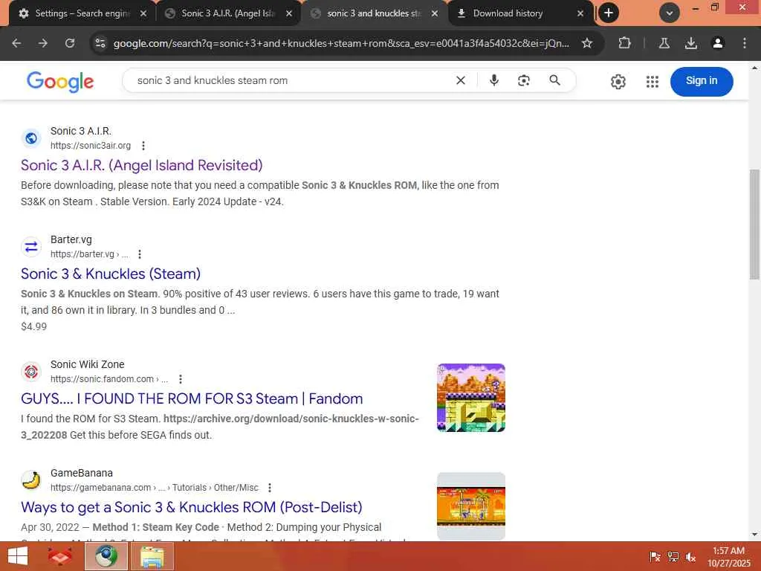761x571 pixels.
Task: Open more options for sonic3air.org result
Action: (143, 146)
